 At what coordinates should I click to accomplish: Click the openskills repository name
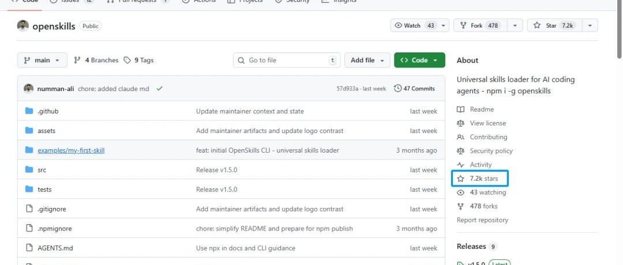(54, 26)
